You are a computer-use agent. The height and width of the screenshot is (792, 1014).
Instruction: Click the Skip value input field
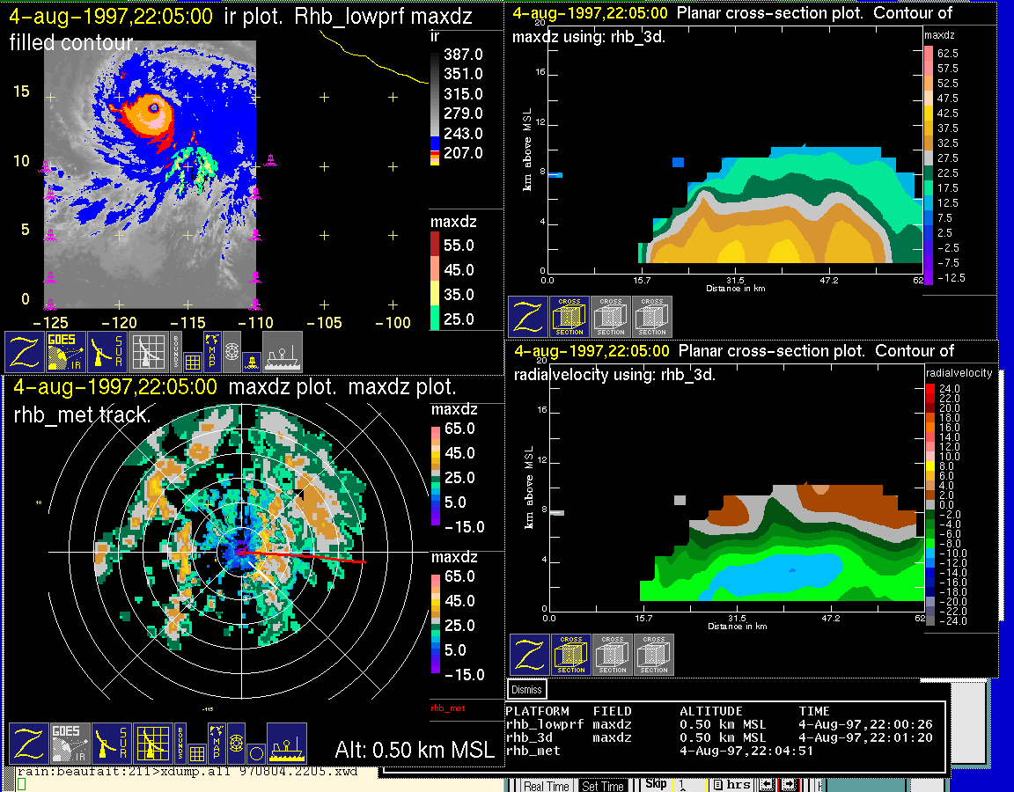pos(691,785)
